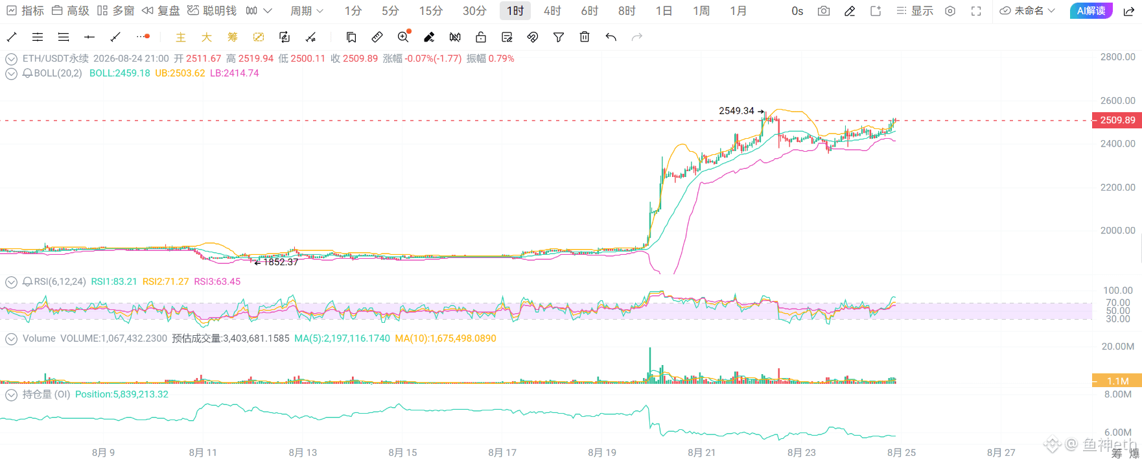Click the add-new-chart icon
The width and height of the screenshot is (1142, 461).
click(876, 11)
